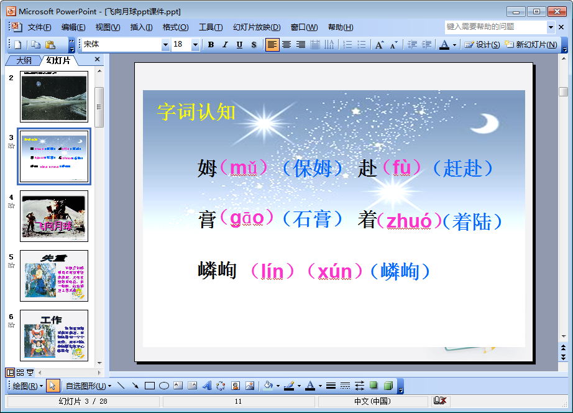The height and width of the screenshot is (413, 573).
Task: Open the 编辑(E) menu
Action: click(x=73, y=27)
